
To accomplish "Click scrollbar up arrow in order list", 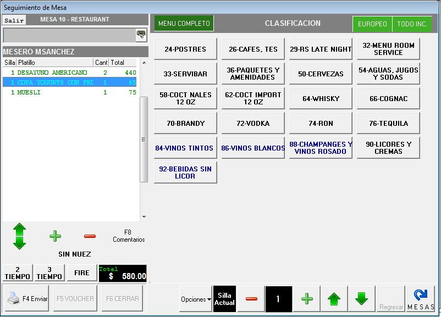I will [x=144, y=63].
